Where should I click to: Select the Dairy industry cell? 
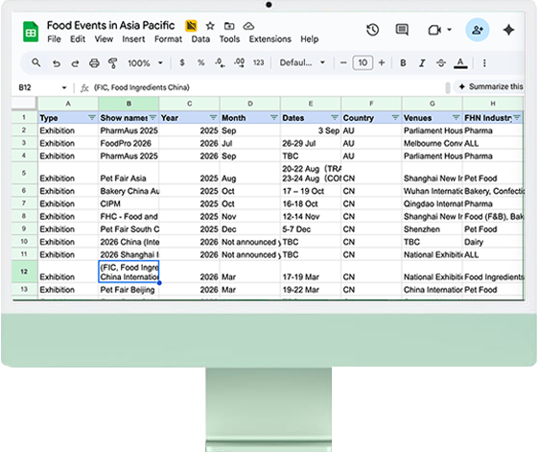(x=493, y=242)
